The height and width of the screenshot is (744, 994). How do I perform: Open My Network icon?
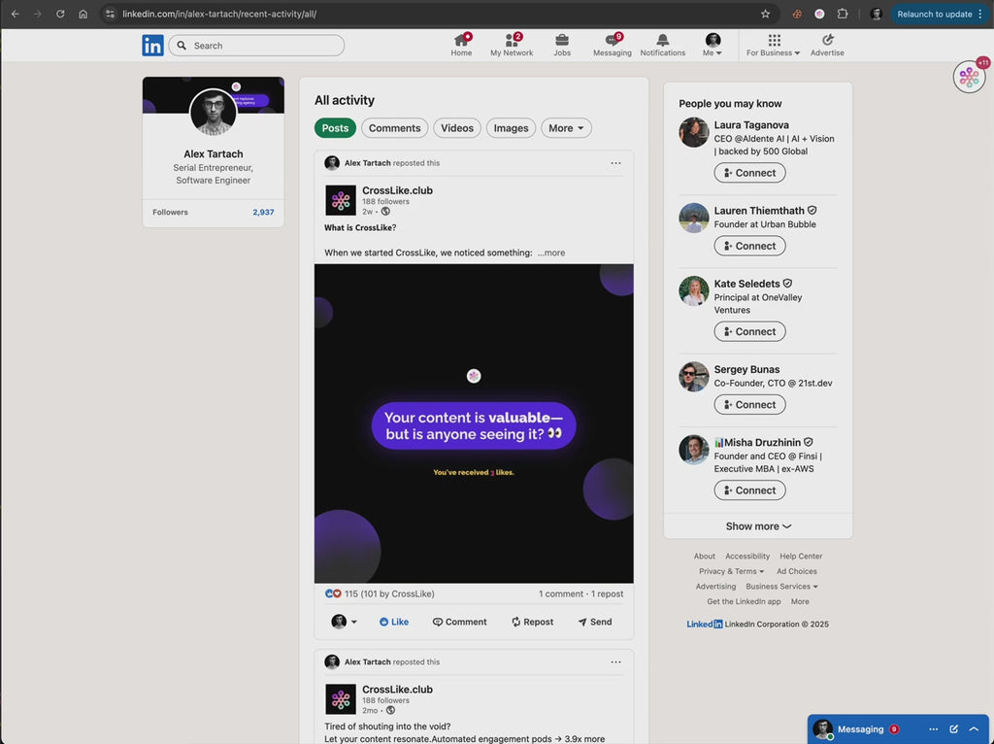point(512,45)
